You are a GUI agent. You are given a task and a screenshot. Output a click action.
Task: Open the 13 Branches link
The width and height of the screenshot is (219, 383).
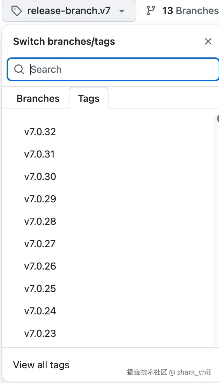190,11
